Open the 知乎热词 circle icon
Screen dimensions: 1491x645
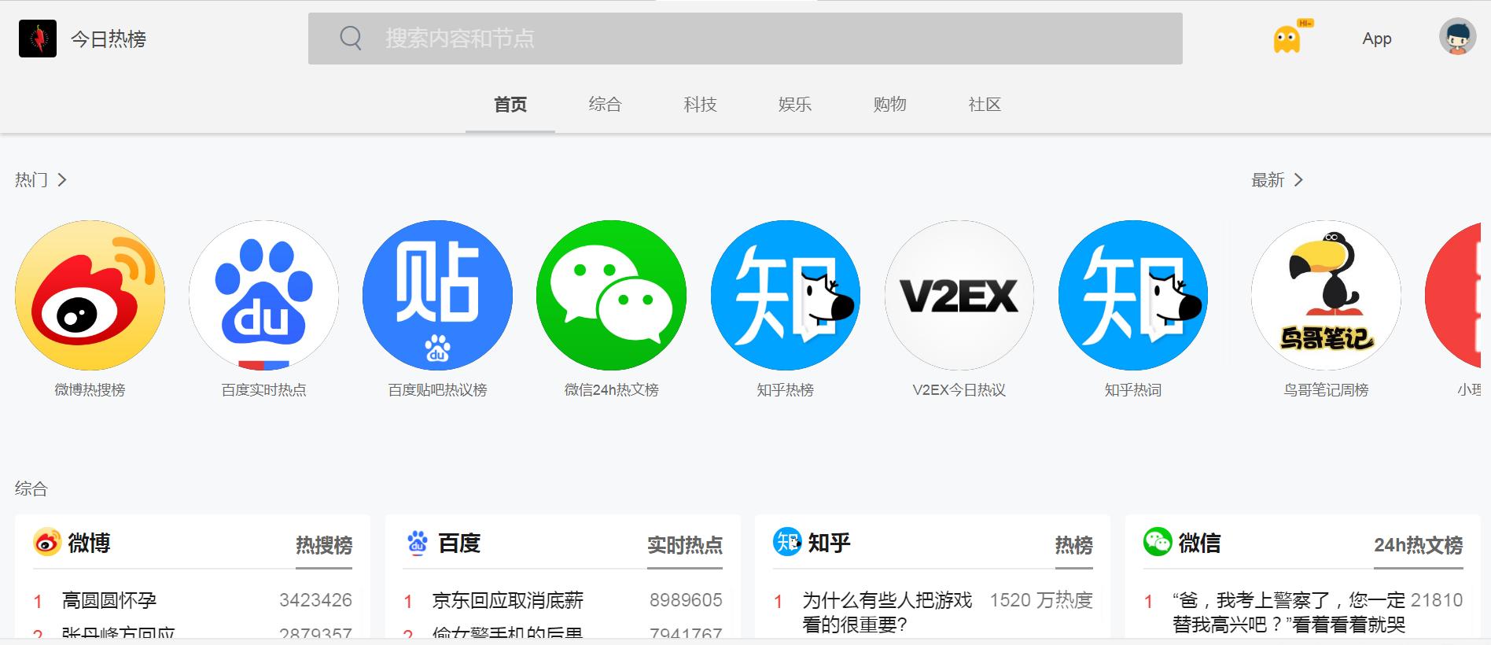[1133, 295]
